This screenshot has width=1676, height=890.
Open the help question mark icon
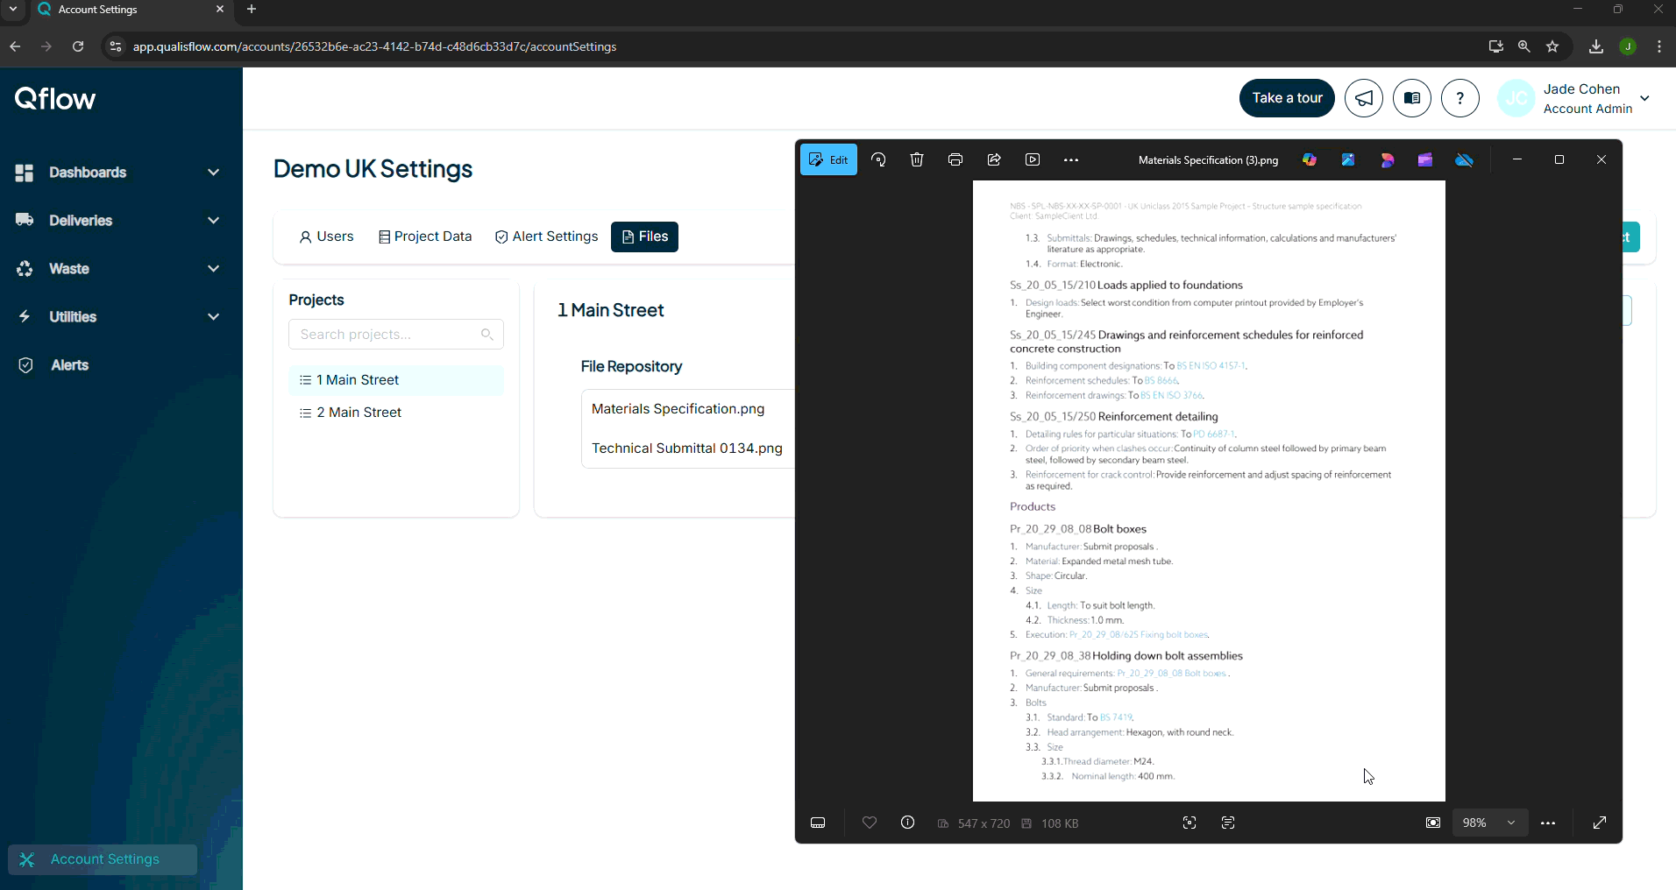[1459, 98]
